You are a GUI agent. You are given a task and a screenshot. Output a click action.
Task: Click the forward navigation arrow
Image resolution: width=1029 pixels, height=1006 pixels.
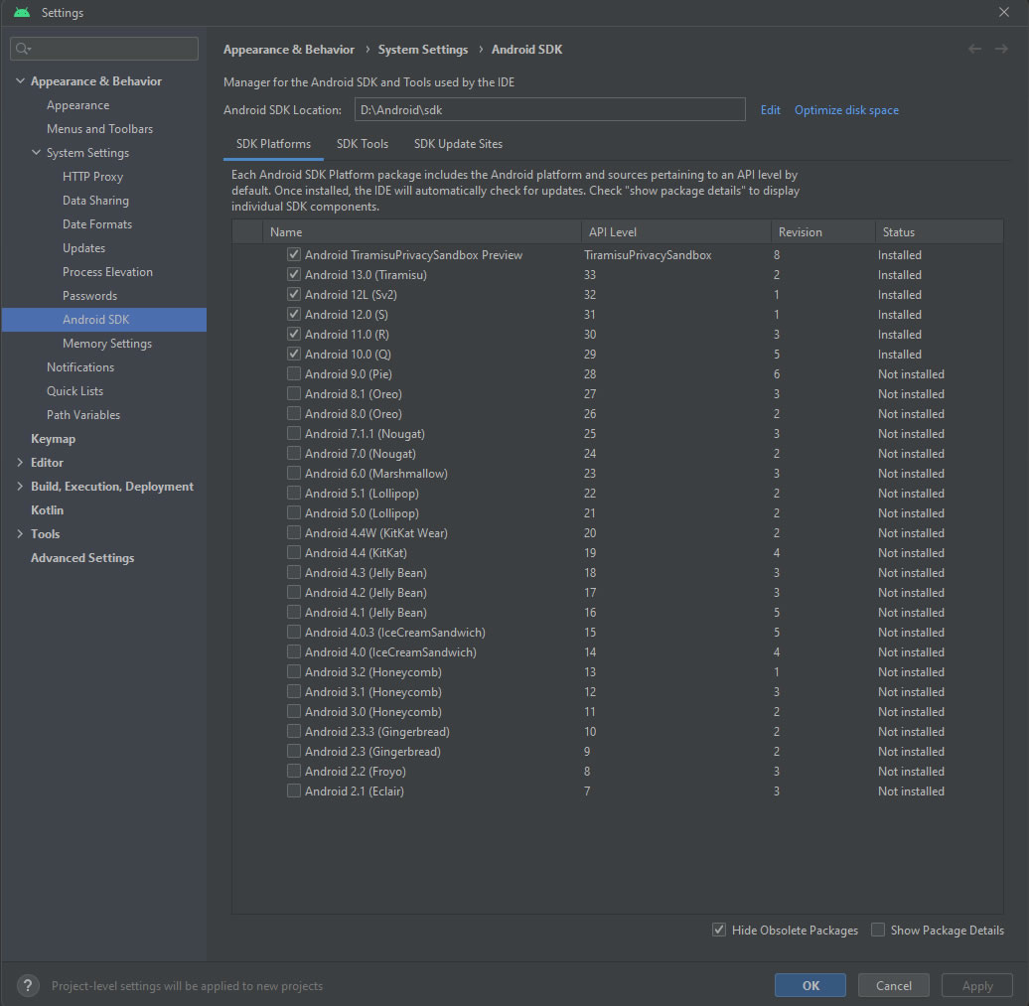[1001, 50]
